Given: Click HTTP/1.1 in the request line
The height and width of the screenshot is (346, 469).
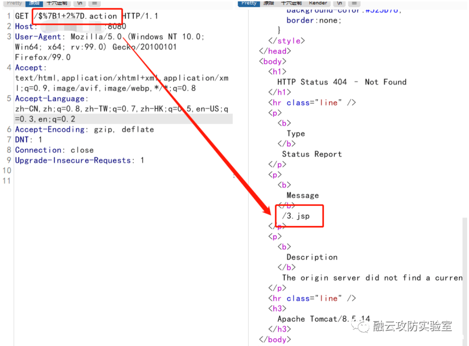Looking at the screenshot, I should click(140, 16).
